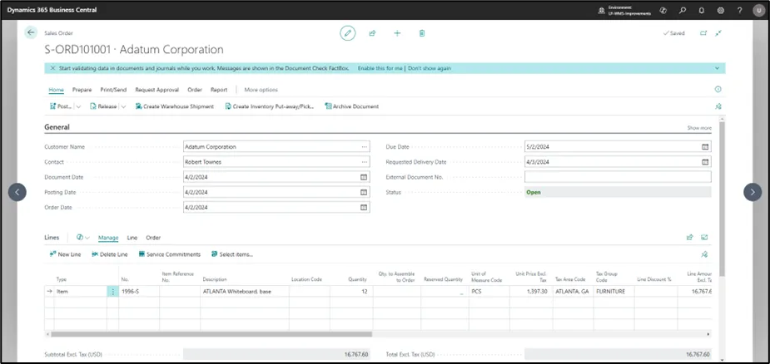Open Copilot icon in top bar
Image resolution: width=770 pixels, height=364 pixels.
(663, 10)
